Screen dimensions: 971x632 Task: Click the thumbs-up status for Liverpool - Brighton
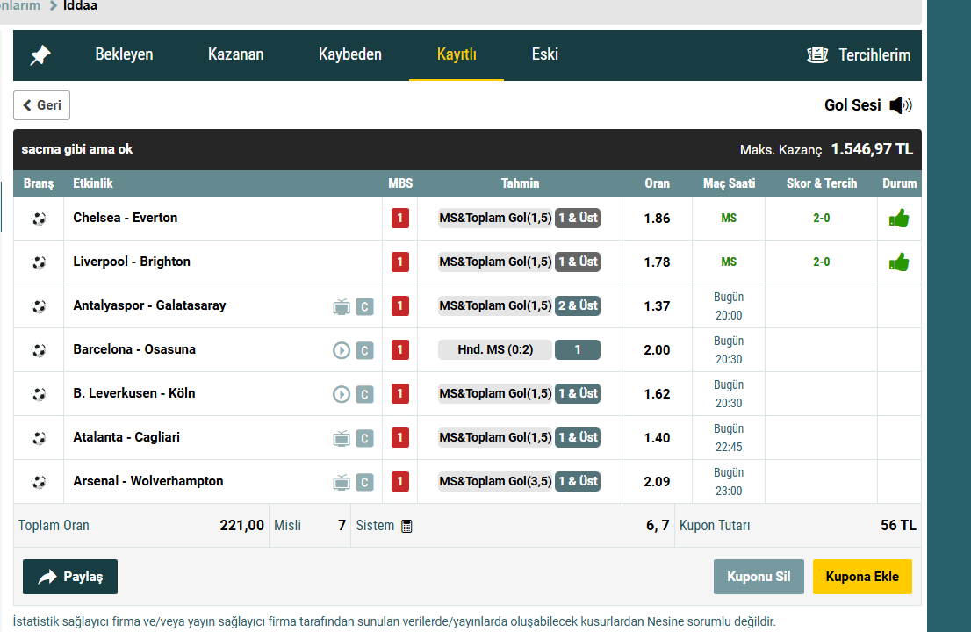(x=899, y=262)
